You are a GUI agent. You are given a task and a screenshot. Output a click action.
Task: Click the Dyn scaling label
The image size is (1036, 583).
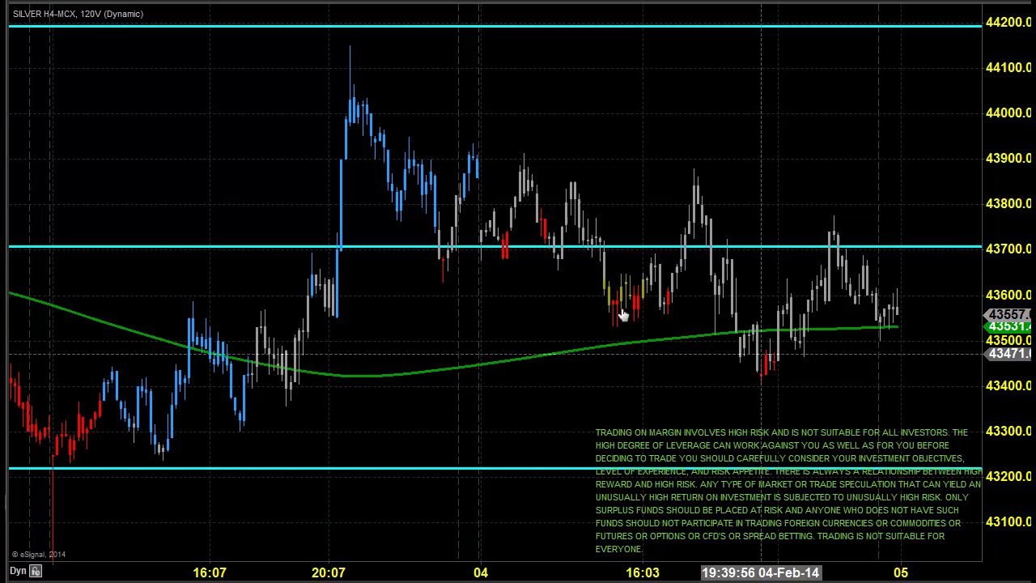[x=18, y=572]
